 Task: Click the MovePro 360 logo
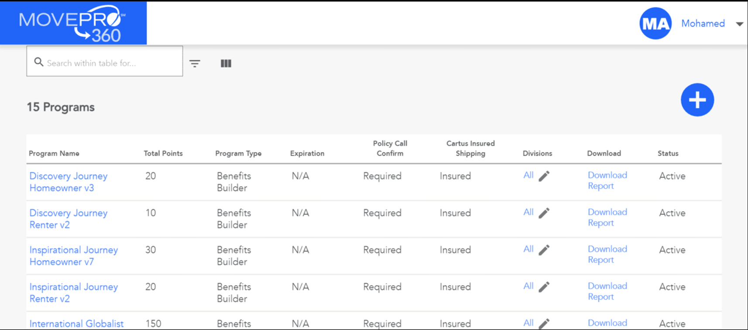(73, 23)
